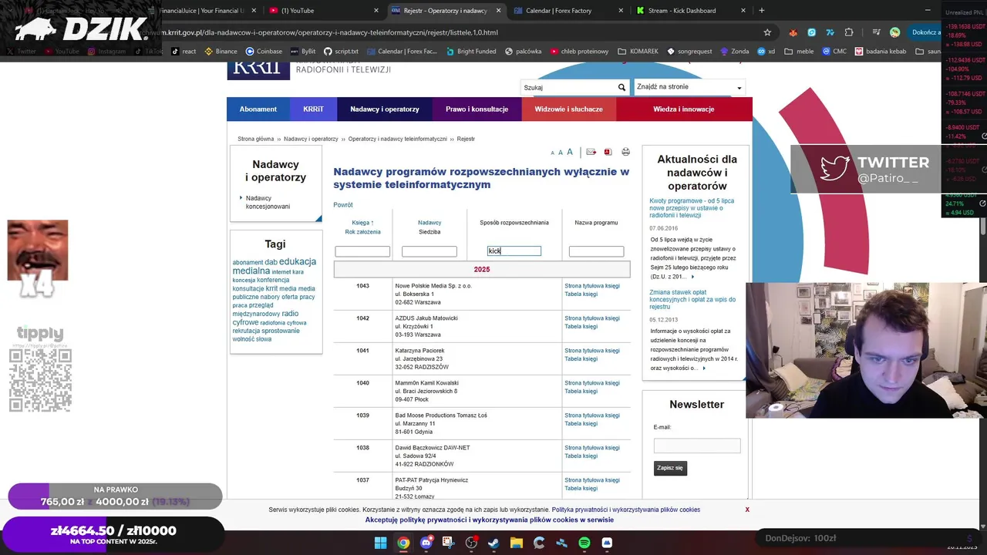Image resolution: width=987 pixels, height=555 pixels.
Task: Send page by email icon
Action: 591,152
